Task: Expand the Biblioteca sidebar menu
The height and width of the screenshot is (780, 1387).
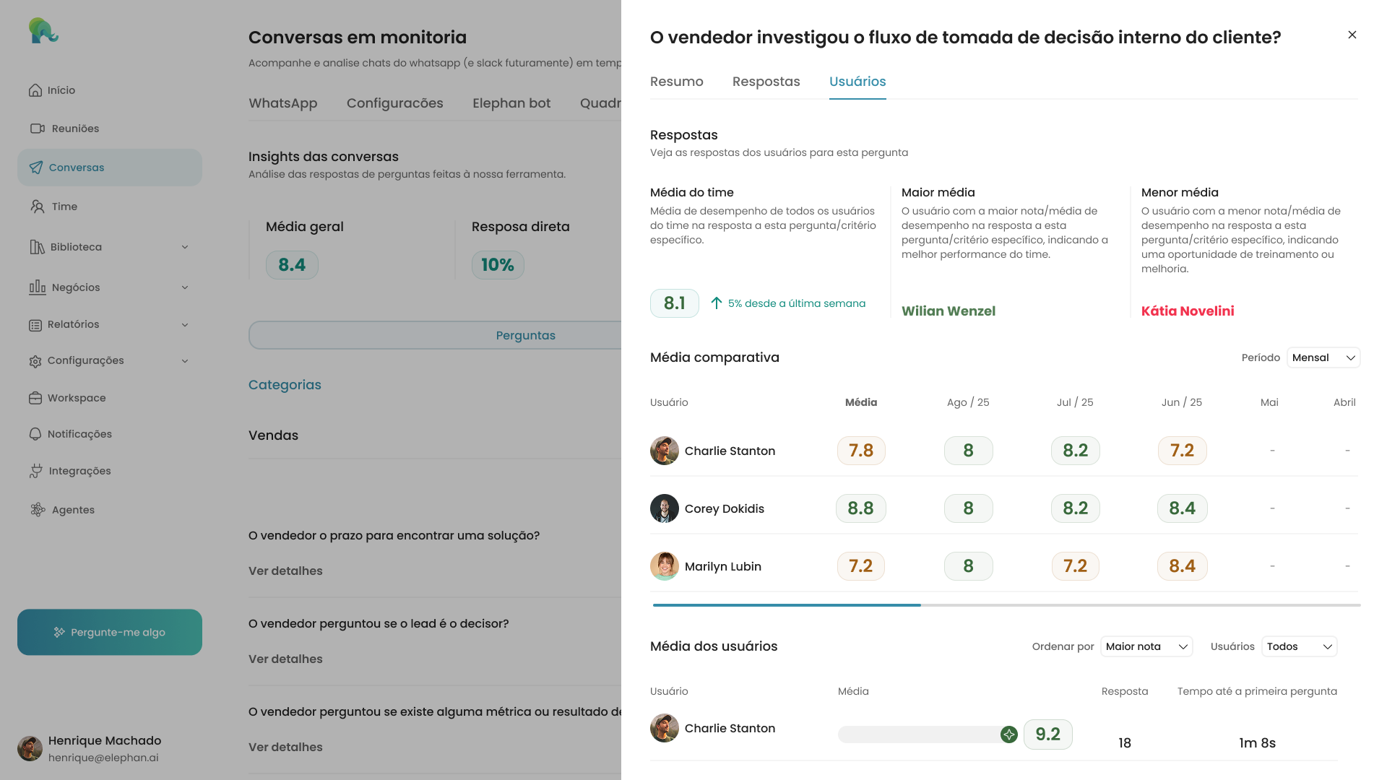Action: click(x=185, y=247)
